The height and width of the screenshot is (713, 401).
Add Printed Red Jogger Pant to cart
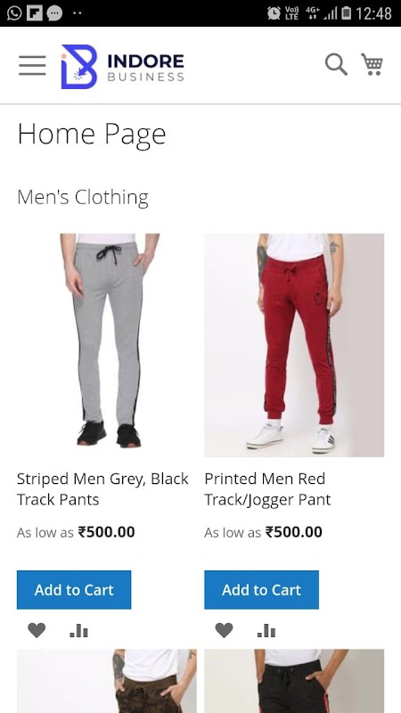261,590
